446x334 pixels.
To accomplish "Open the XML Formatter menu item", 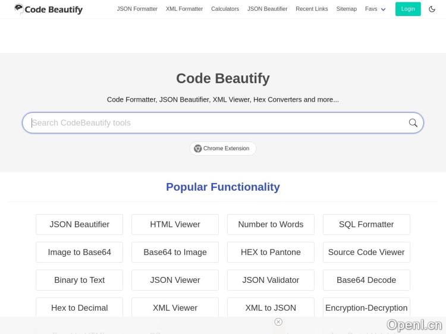I will [x=184, y=9].
